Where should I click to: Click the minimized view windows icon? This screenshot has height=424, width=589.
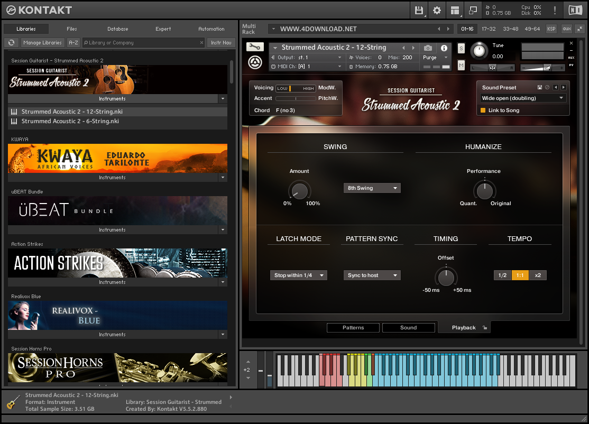click(473, 10)
